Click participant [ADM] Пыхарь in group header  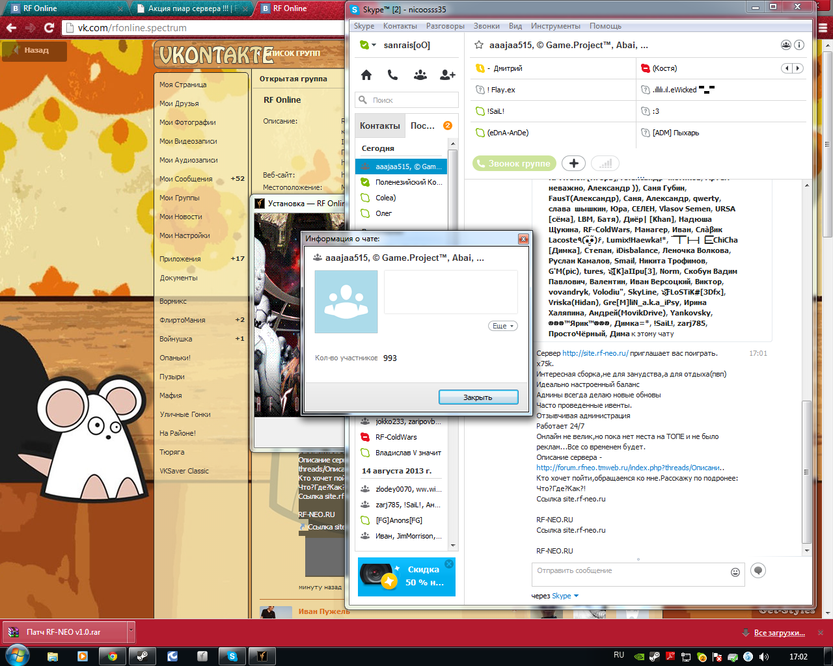(x=676, y=133)
